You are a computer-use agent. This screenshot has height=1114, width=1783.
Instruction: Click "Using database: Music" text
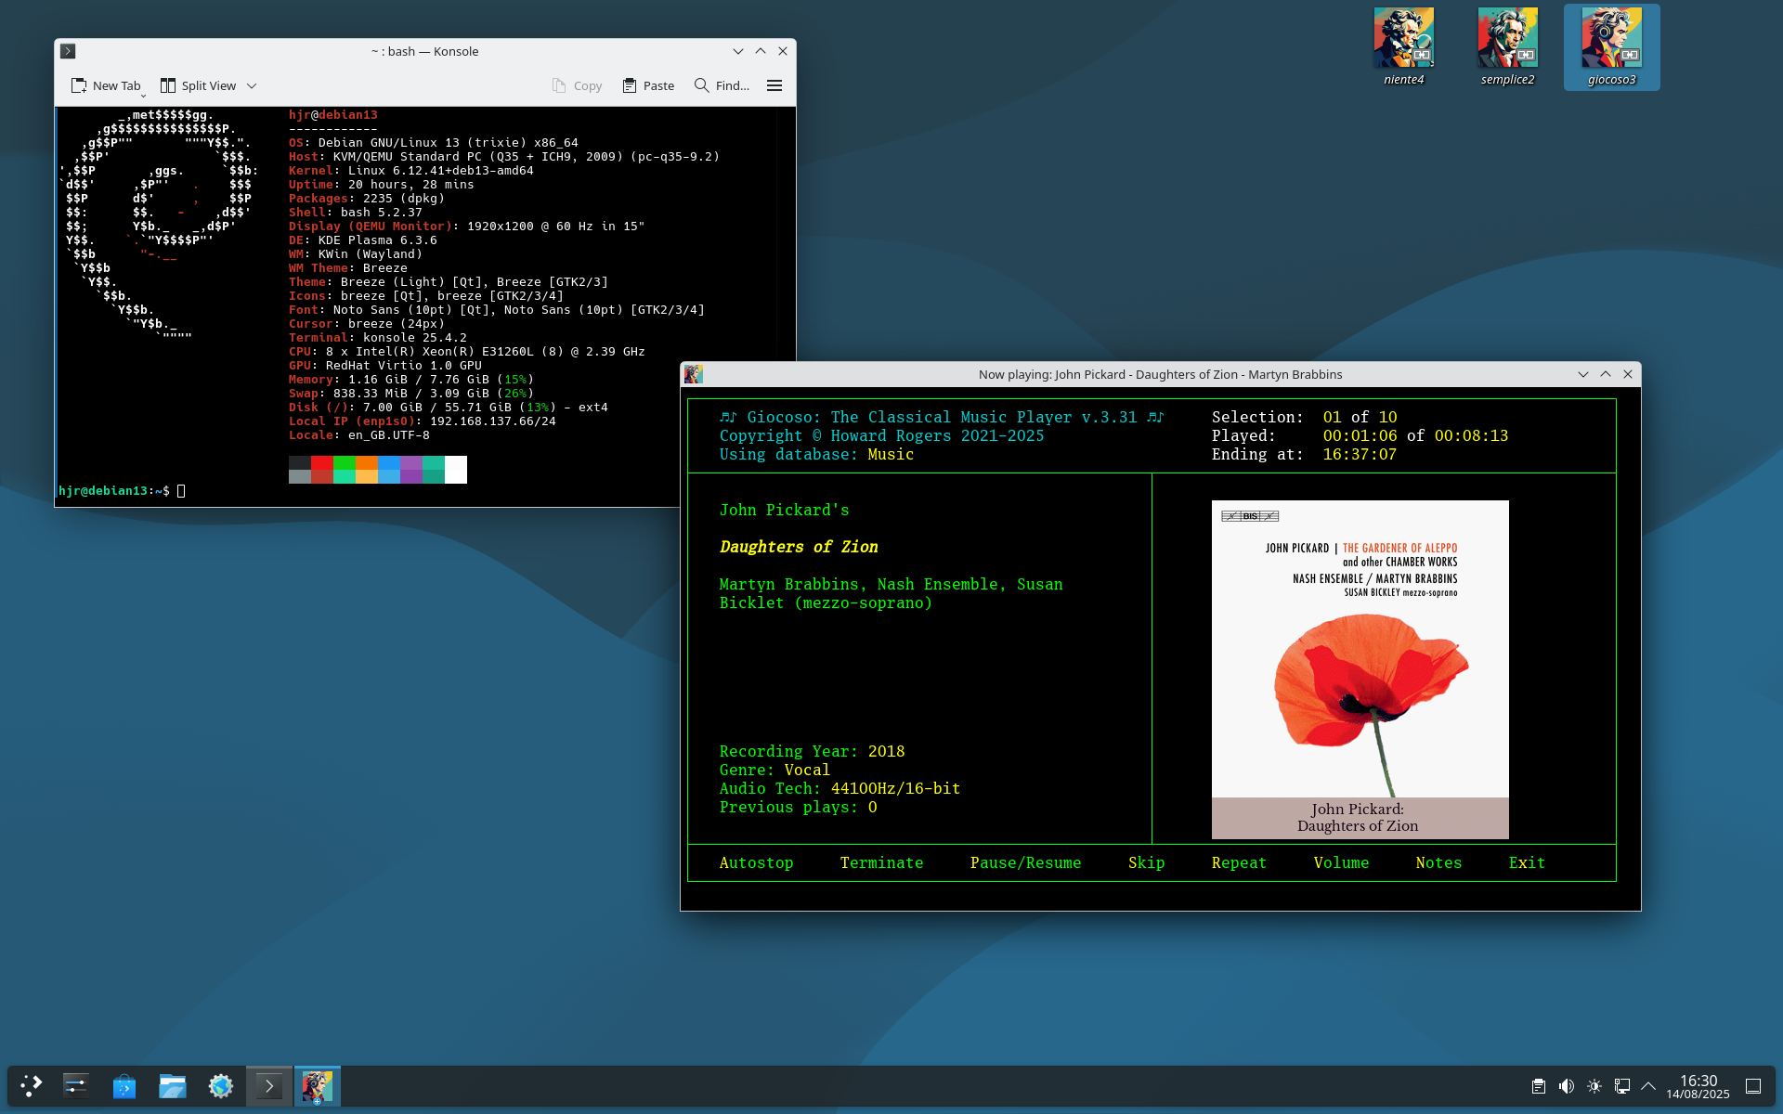[x=816, y=454]
